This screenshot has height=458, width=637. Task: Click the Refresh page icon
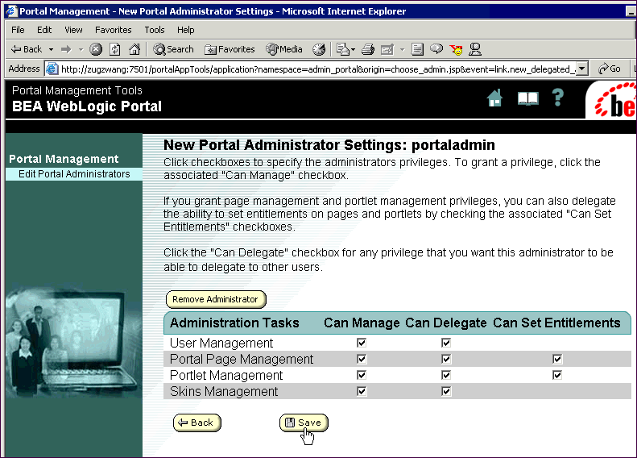(115, 49)
